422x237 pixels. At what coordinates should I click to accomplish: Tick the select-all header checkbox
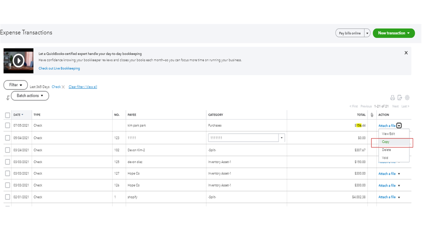(8, 115)
